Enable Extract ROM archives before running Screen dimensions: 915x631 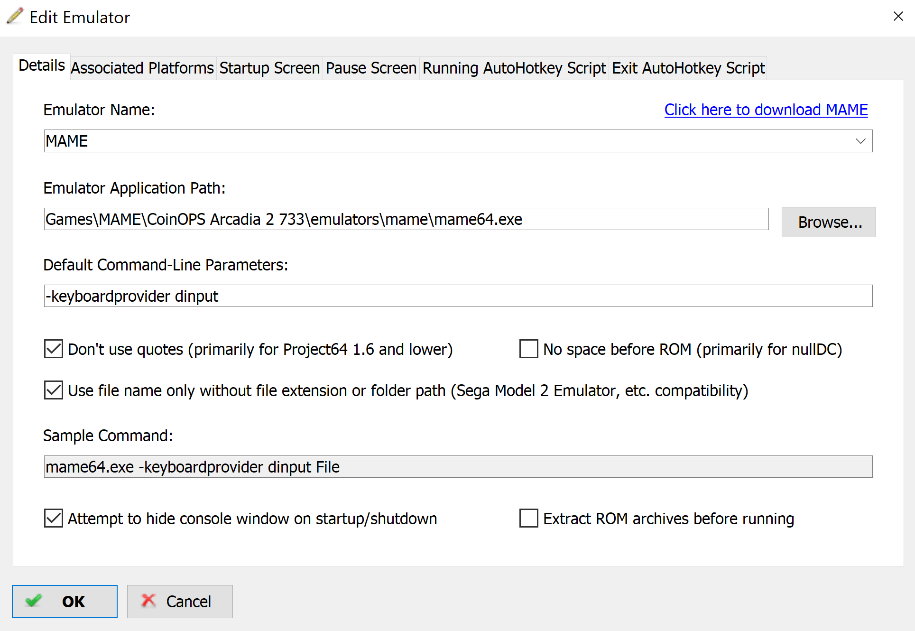(529, 518)
